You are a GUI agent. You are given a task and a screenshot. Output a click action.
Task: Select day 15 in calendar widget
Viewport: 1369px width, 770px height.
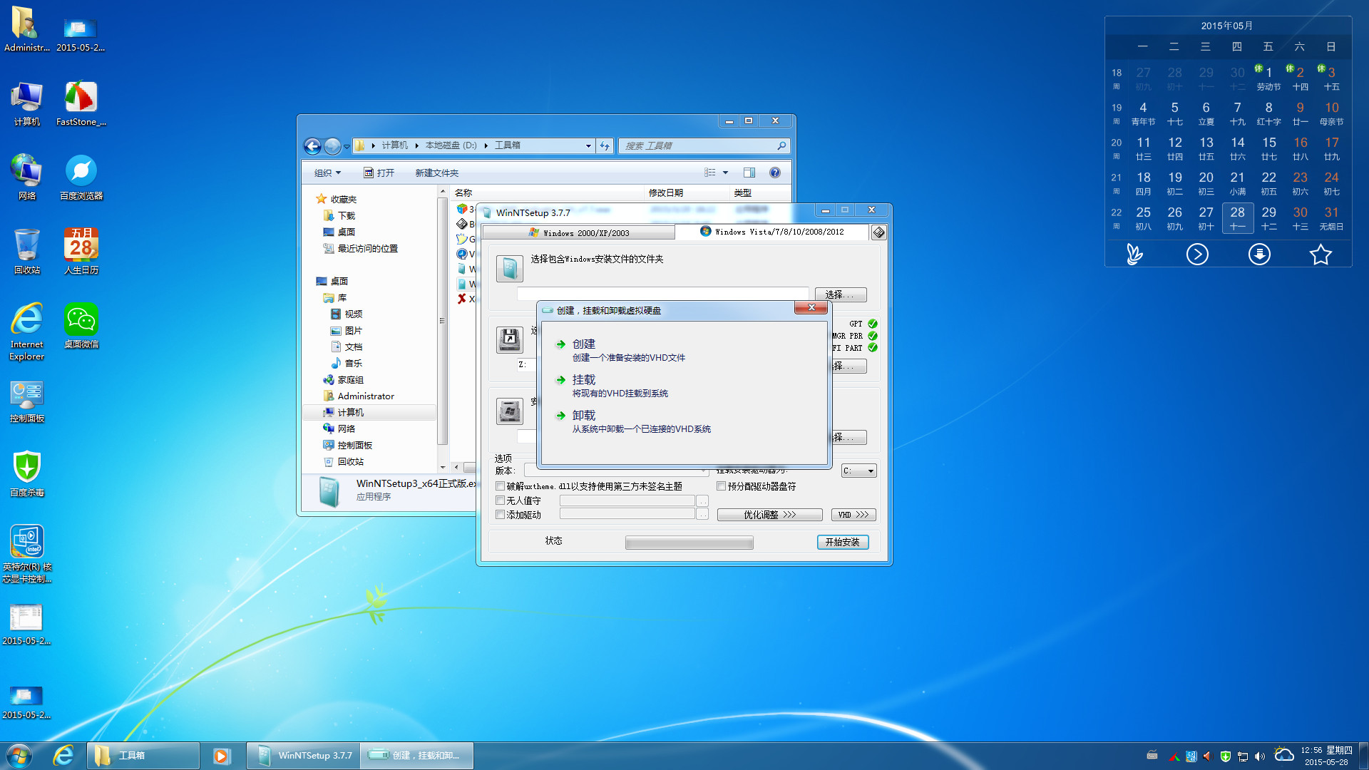pyautogui.click(x=1268, y=148)
